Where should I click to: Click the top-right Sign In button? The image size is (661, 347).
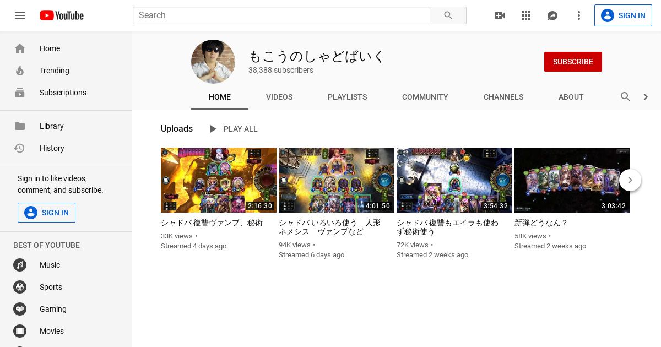click(x=623, y=15)
